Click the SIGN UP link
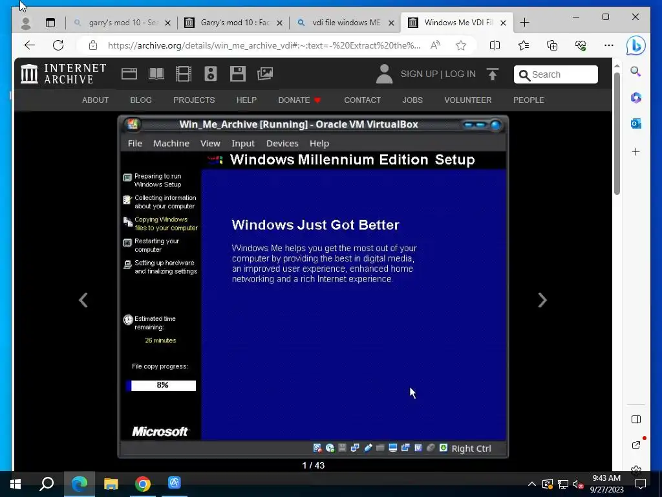 click(x=419, y=74)
